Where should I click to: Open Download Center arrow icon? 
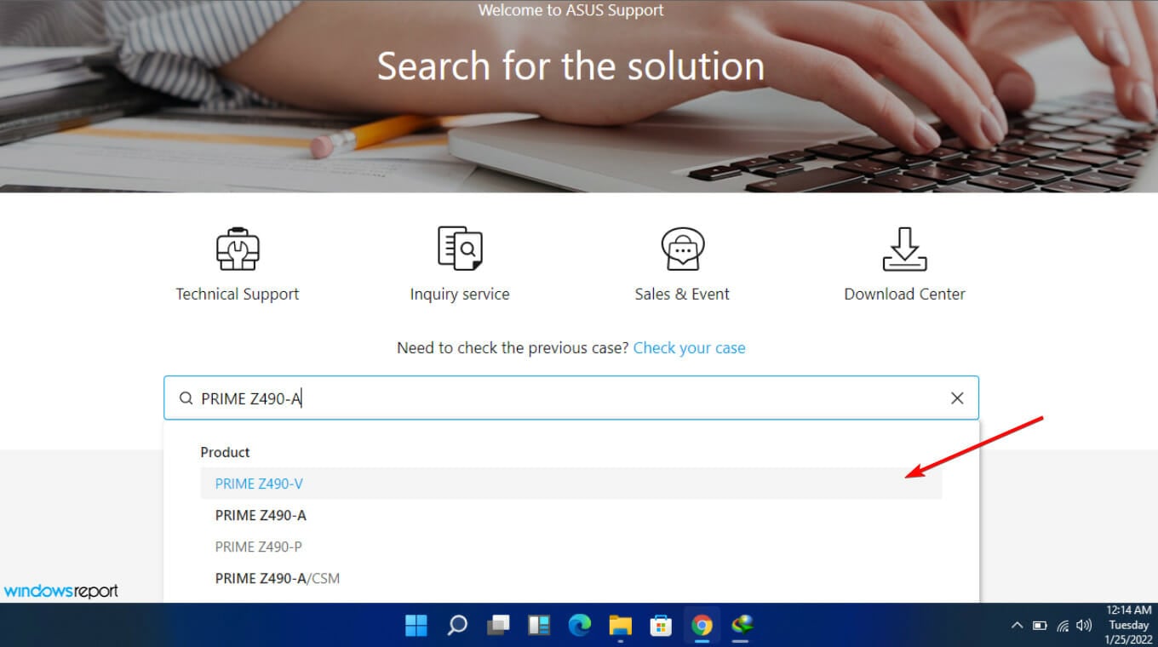click(904, 249)
